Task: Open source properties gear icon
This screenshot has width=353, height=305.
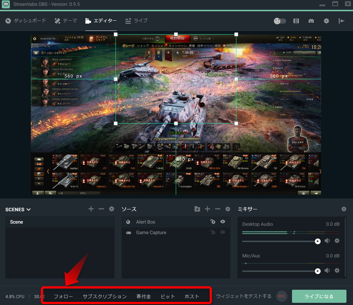Action: tap(228, 209)
